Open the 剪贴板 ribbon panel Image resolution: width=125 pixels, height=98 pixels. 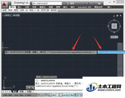[x=54, y=10]
